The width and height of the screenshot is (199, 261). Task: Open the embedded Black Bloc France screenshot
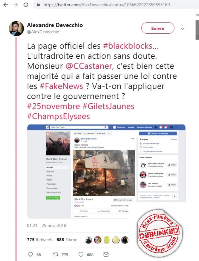click(106, 171)
